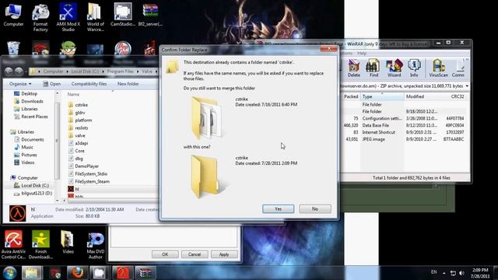Confirm folder merge with Yes button
498x280 pixels.
(279, 209)
